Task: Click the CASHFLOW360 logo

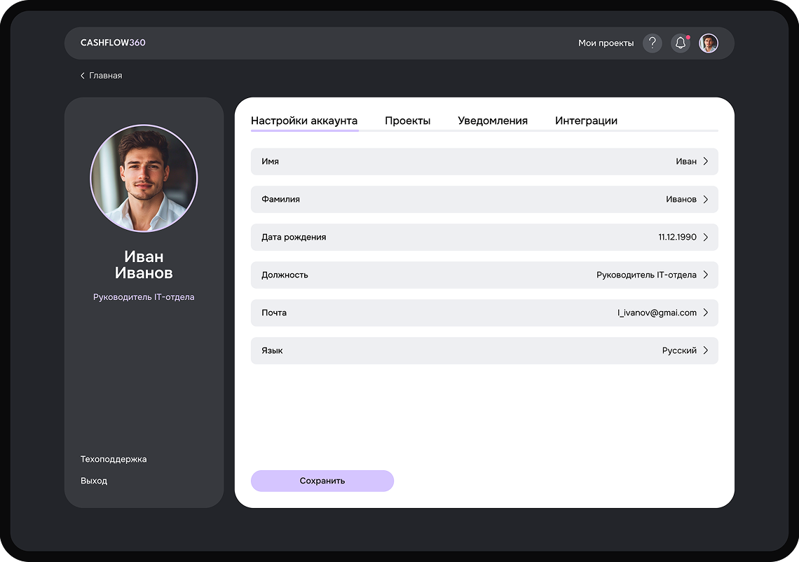Action: pyautogui.click(x=113, y=43)
